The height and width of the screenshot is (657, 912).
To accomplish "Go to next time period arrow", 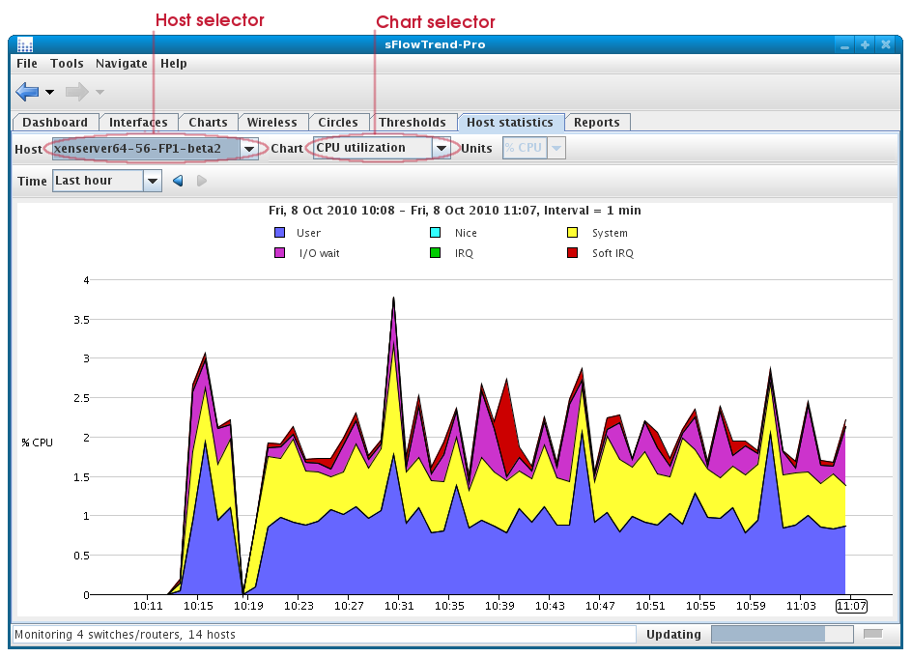I will pyautogui.click(x=202, y=181).
